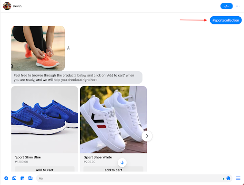Open the GIF picker icon
Image resolution: width=244 pixels, height=185 pixels.
(30, 178)
